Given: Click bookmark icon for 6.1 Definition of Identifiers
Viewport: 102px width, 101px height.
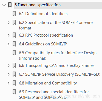Looking at the screenshot, I should 14,14.
